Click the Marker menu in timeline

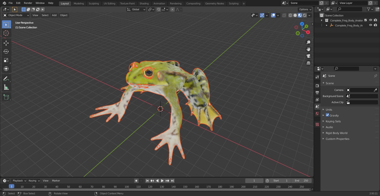point(56,181)
